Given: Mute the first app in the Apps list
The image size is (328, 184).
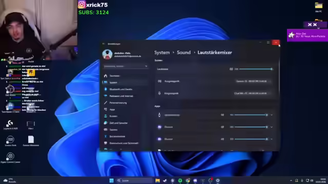Looking at the screenshot, I should 222,115.
